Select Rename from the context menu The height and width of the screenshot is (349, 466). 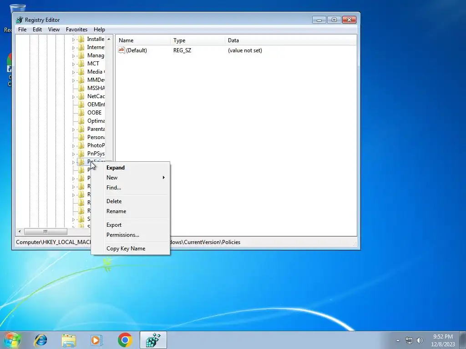(x=131, y=211)
